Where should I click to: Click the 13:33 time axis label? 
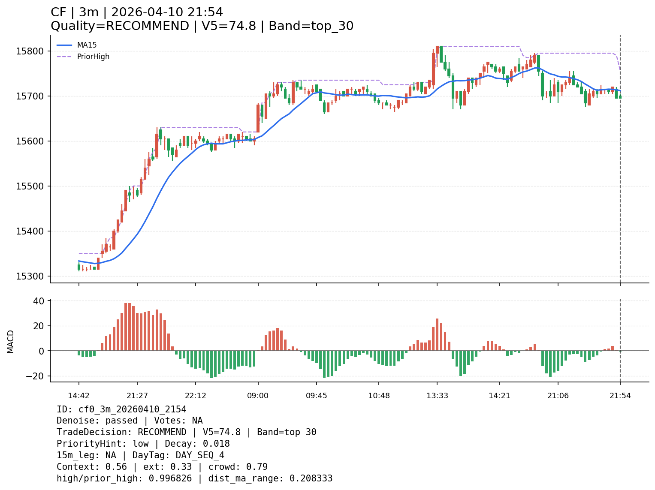[437, 396]
